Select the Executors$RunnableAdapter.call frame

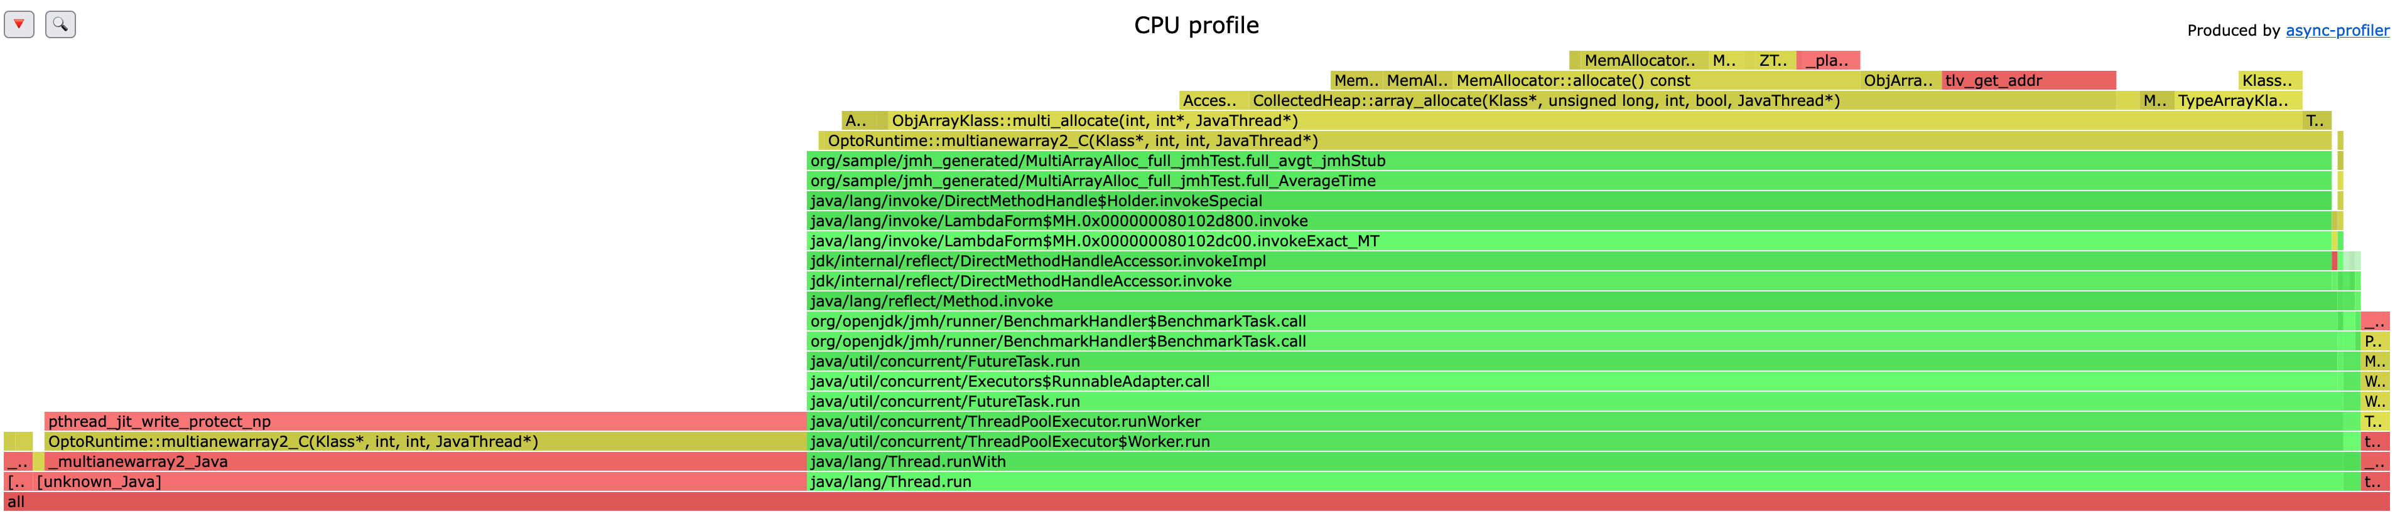[1571, 382]
